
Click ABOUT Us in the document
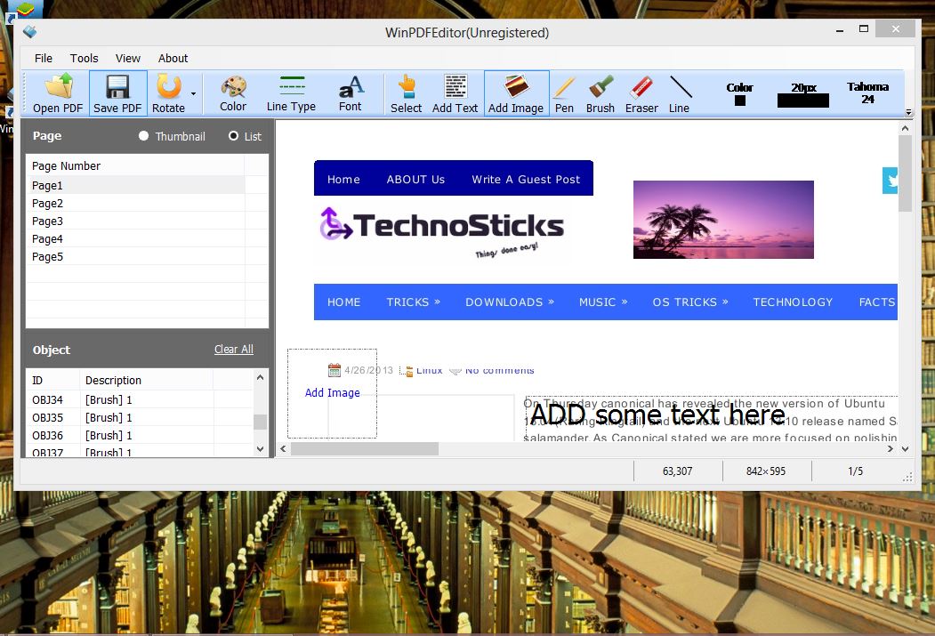point(415,179)
